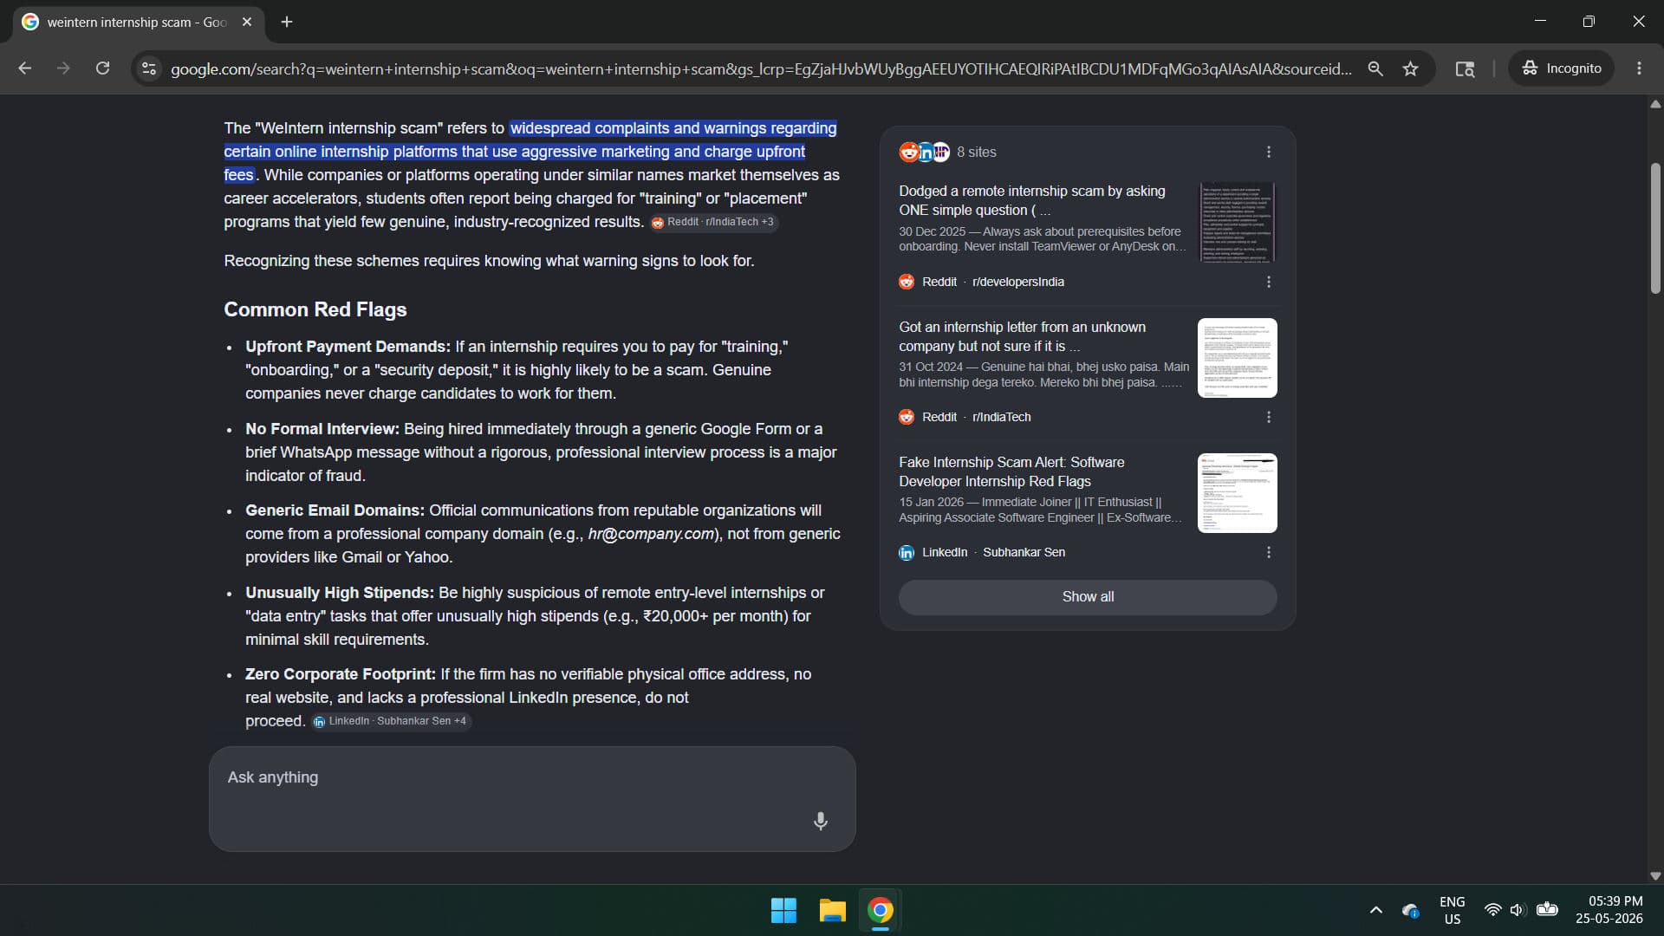Go back to the previous page

[x=24, y=68]
